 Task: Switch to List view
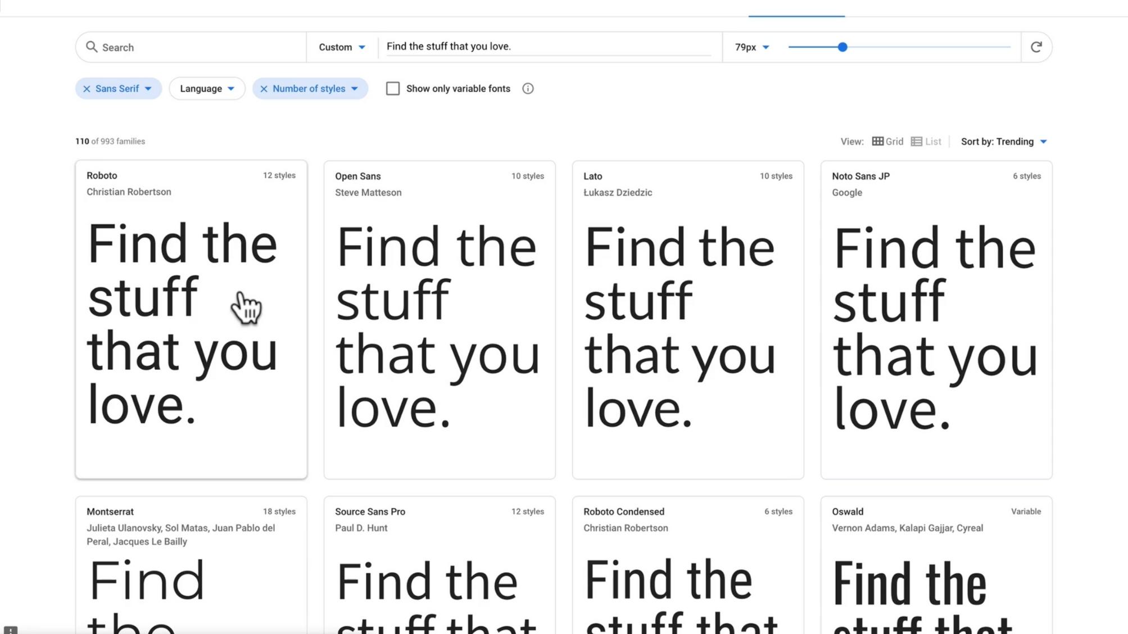[926, 142]
